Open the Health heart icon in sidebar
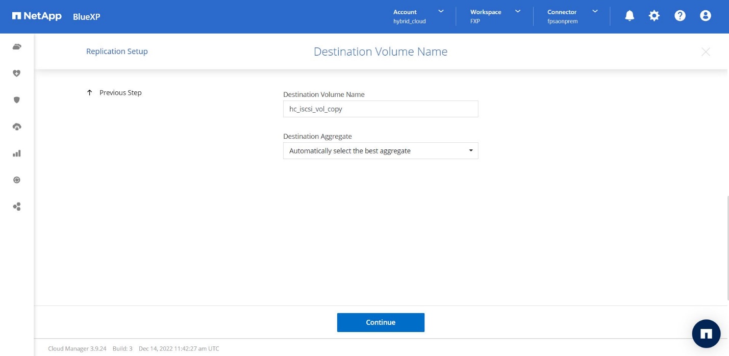Image resolution: width=729 pixels, height=356 pixels. point(17,73)
